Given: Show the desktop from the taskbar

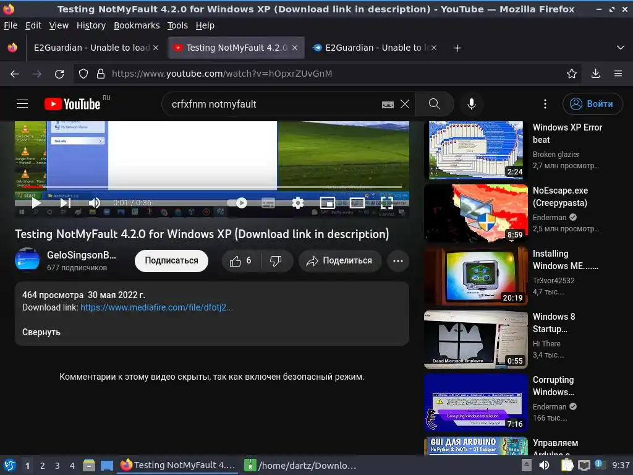Looking at the screenshot, I should pyautogui.click(x=107, y=466).
